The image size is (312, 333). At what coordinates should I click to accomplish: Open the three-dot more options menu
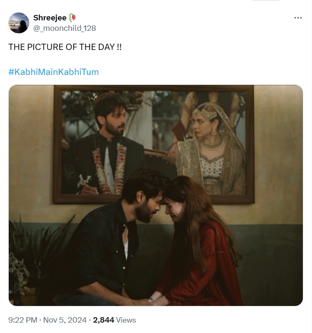[297, 18]
